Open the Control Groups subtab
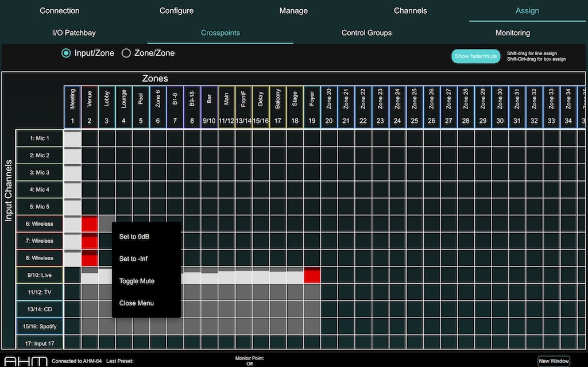Screen dimensions: 588x367 (x=366, y=33)
